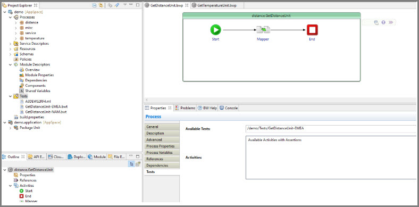Screen dimensions: 419x207
Task: Select the Mapper activity on the canvas
Action: 263,30
